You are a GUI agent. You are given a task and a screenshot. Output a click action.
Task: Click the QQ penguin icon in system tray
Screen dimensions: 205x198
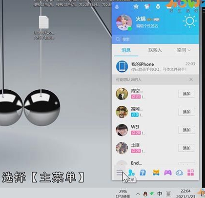point(145,194)
